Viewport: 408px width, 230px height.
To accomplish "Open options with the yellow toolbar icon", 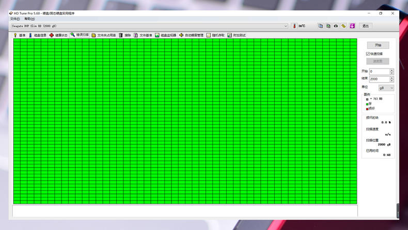I will point(343,26).
